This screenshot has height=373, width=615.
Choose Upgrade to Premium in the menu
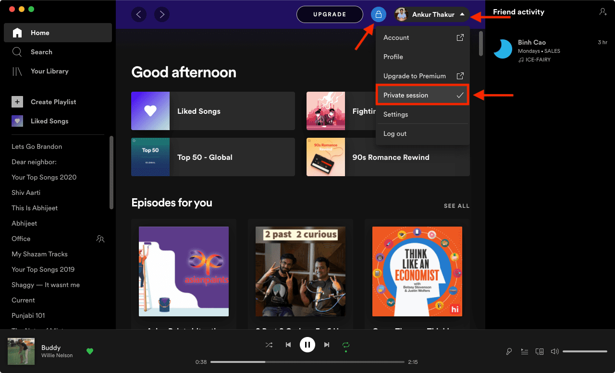(x=423, y=76)
